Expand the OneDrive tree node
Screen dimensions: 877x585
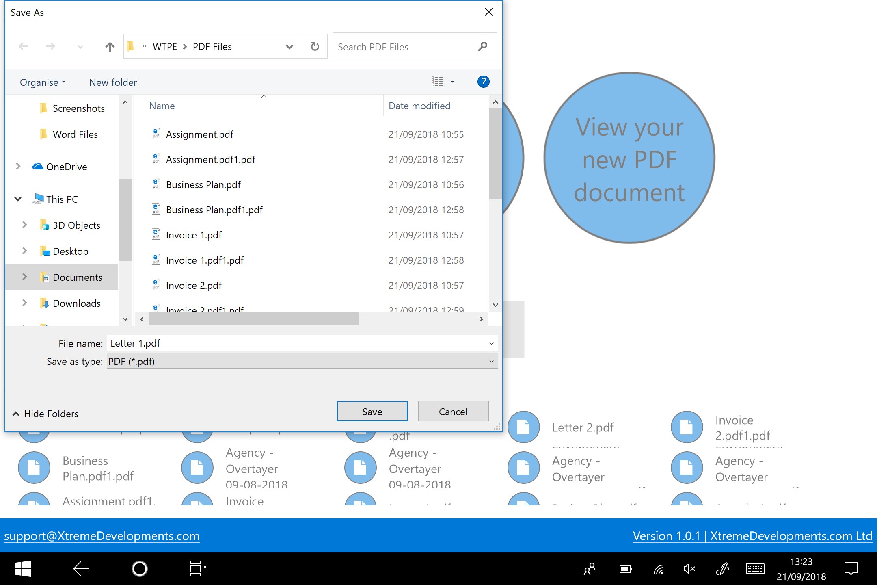(x=18, y=167)
